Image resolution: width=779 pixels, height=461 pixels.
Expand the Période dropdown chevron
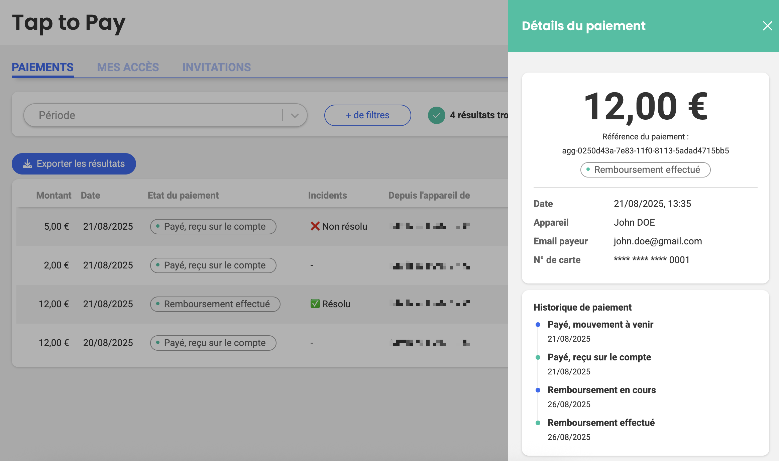pyautogui.click(x=295, y=115)
